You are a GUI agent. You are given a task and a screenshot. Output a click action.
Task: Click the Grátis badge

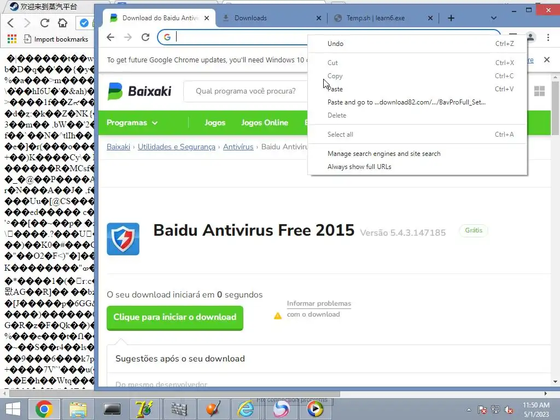[474, 230]
